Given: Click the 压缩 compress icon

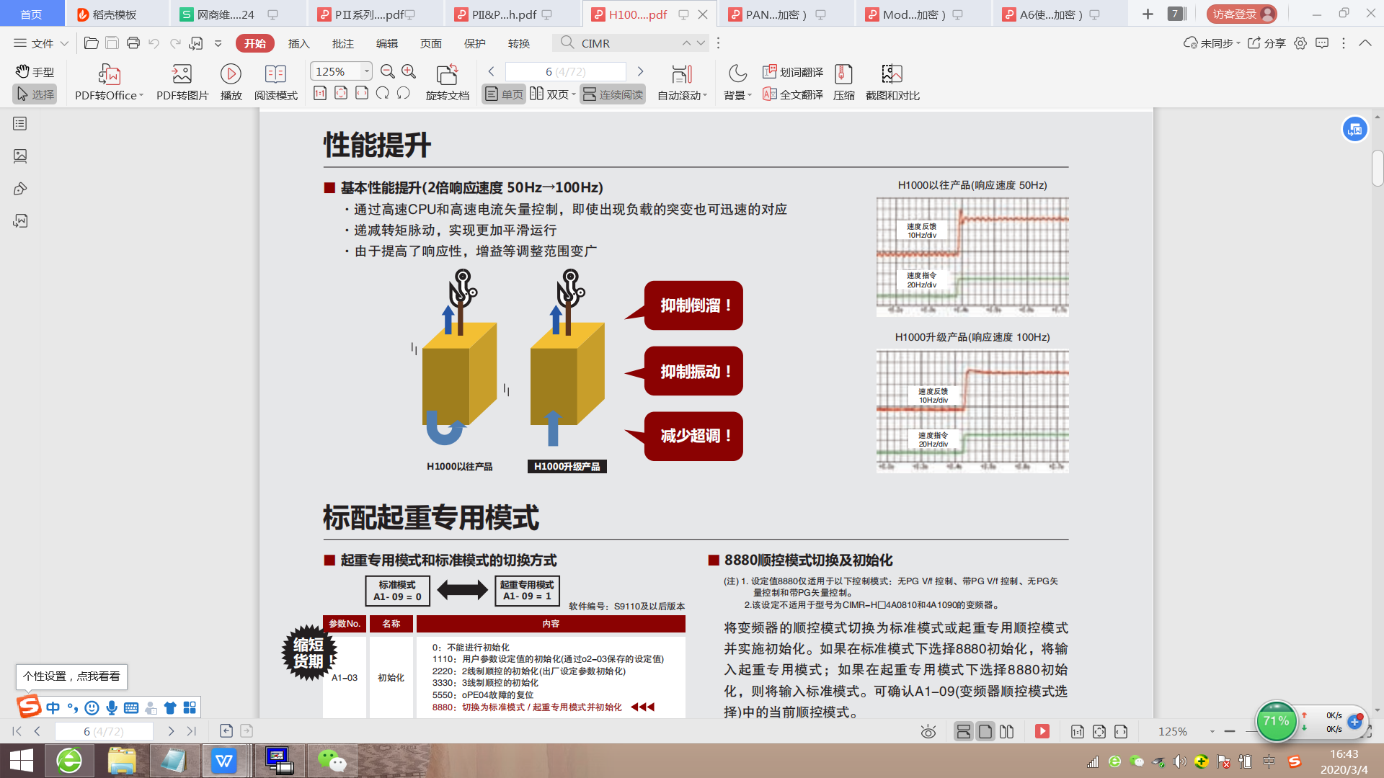Looking at the screenshot, I should click(843, 74).
